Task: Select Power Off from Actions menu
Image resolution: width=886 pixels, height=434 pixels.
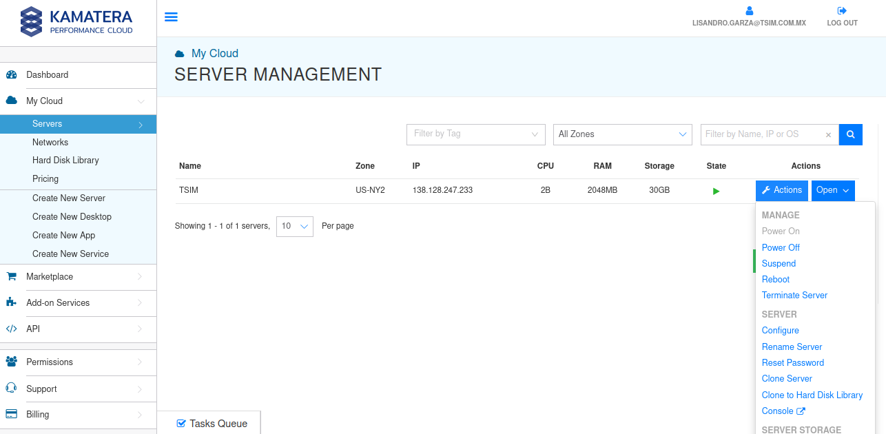Action: pos(781,247)
